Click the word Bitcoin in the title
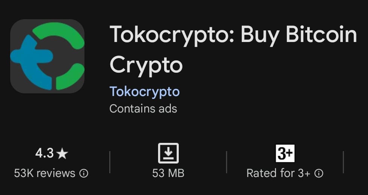The height and width of the screenshot is (195, 368). tap(321, 35)
